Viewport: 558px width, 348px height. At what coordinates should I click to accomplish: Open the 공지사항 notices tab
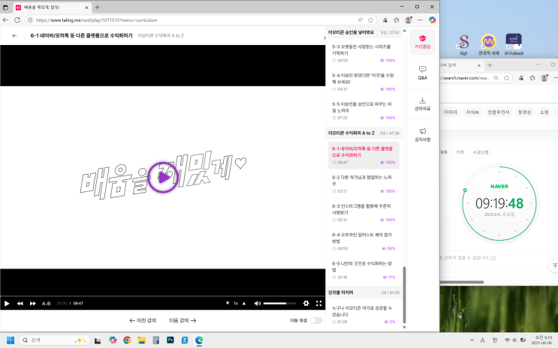(x=422, y=135)
